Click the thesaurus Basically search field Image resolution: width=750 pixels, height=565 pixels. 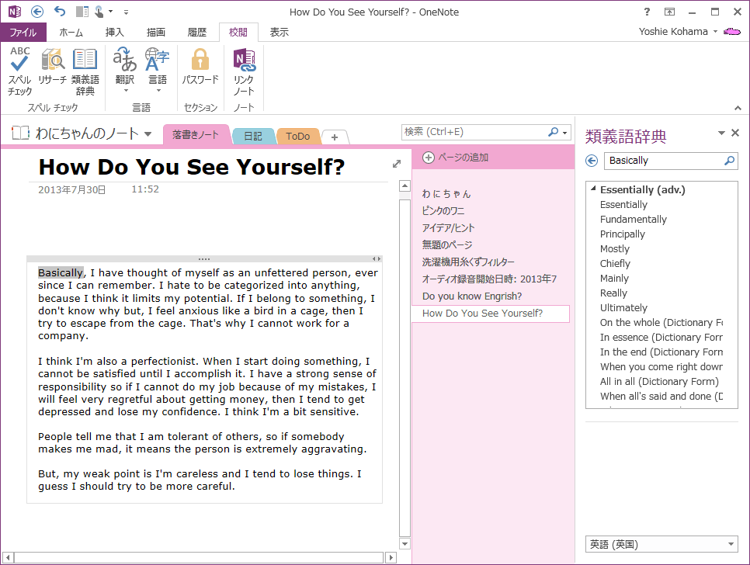664,161
